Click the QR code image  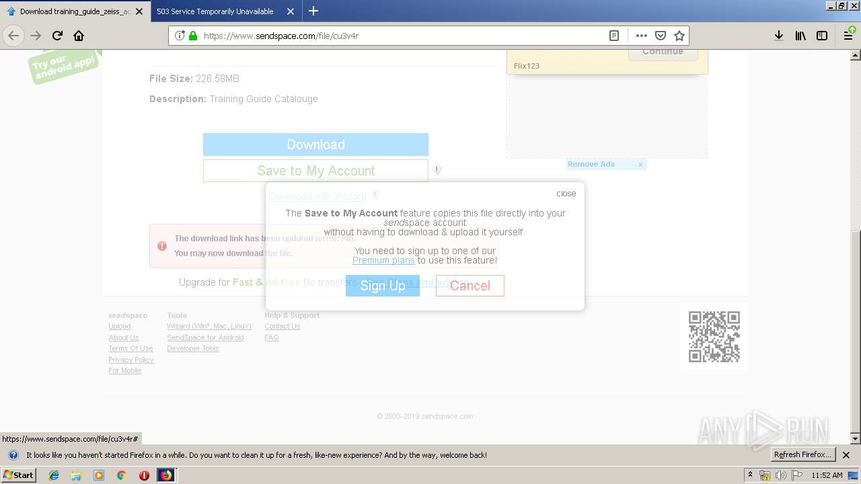(x=714, y=337)
